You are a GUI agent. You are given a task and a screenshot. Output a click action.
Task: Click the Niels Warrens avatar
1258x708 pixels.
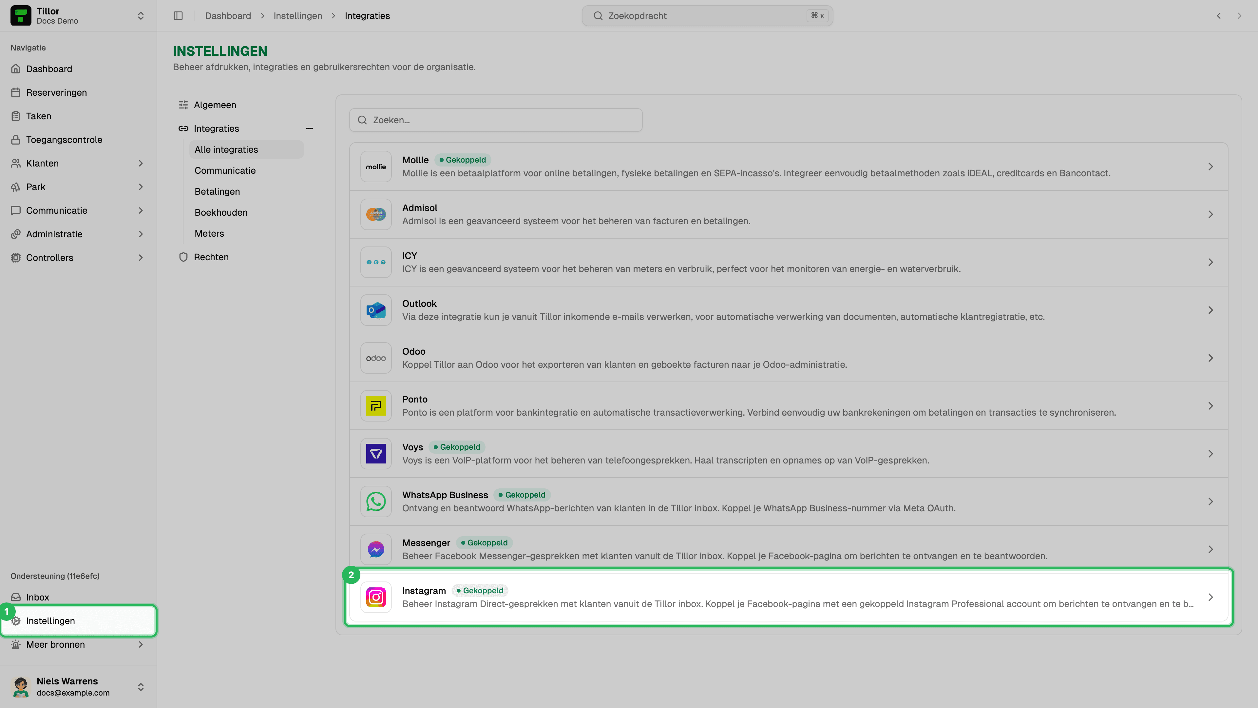(x=21, y=686)
